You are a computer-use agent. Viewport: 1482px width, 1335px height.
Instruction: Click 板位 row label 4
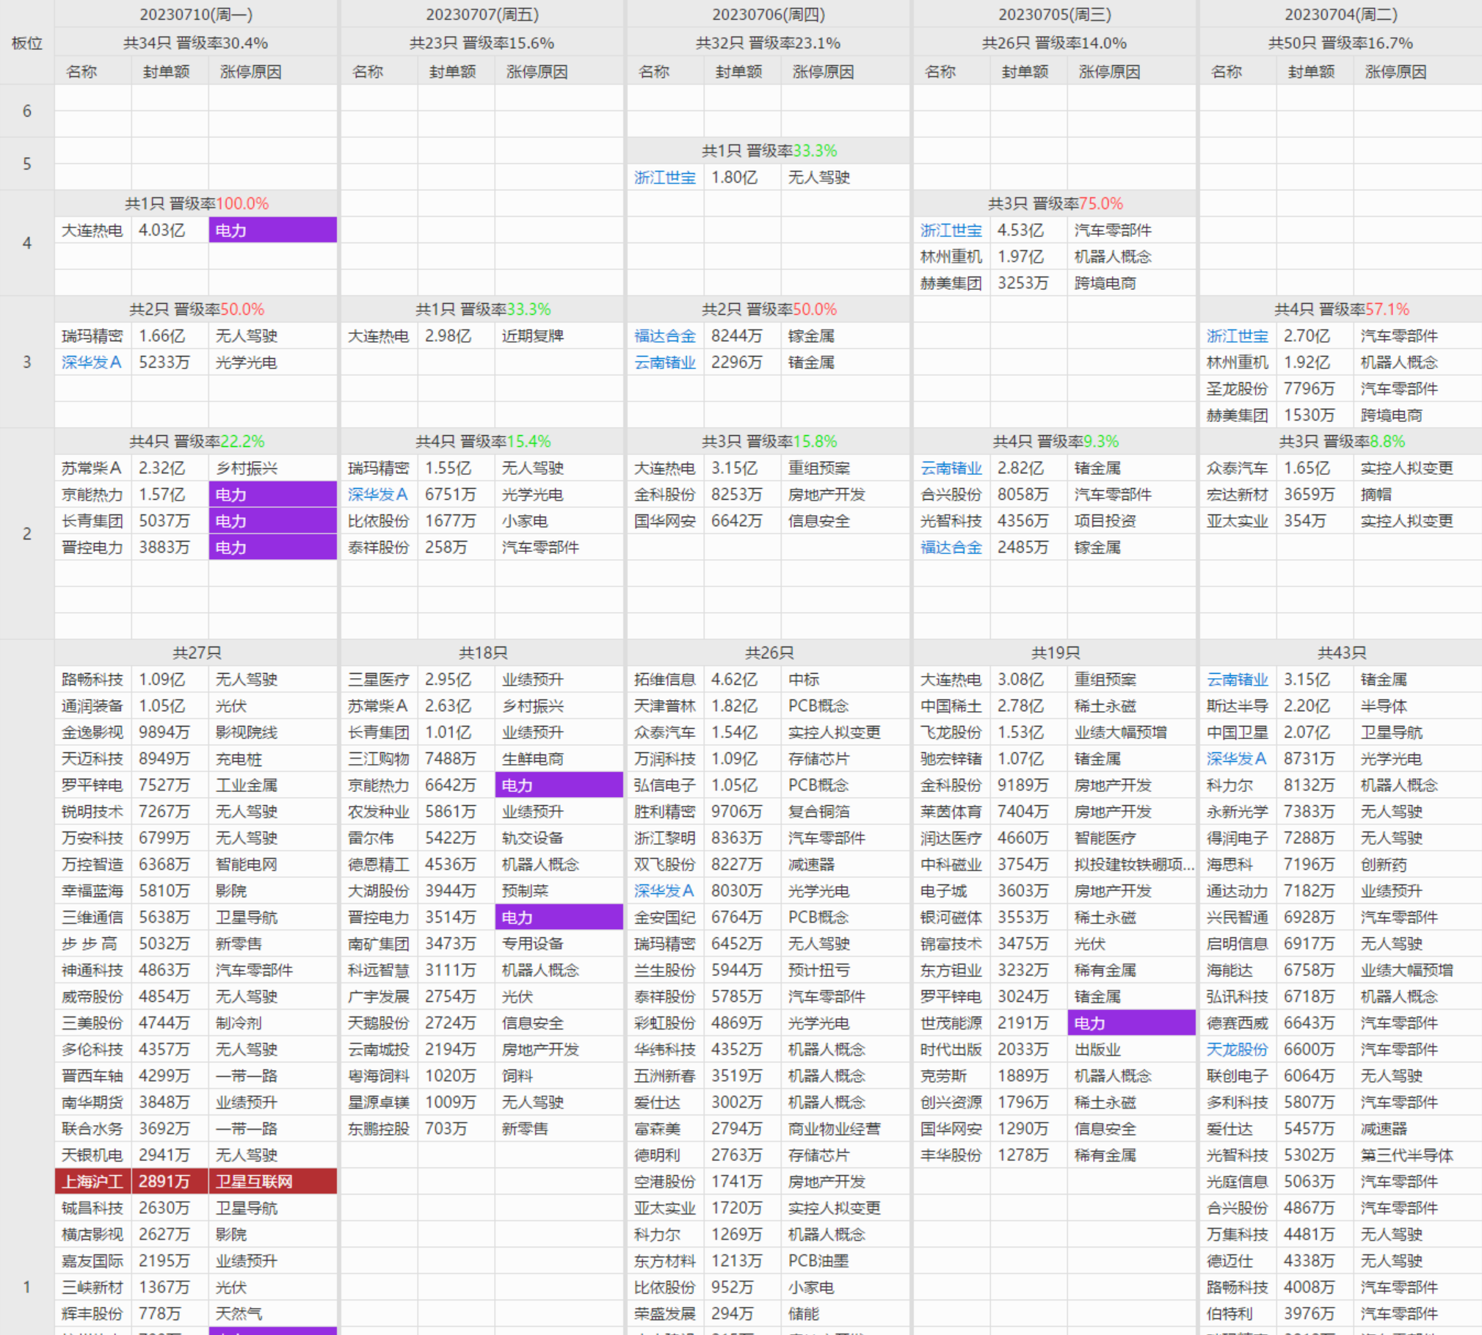27,243
